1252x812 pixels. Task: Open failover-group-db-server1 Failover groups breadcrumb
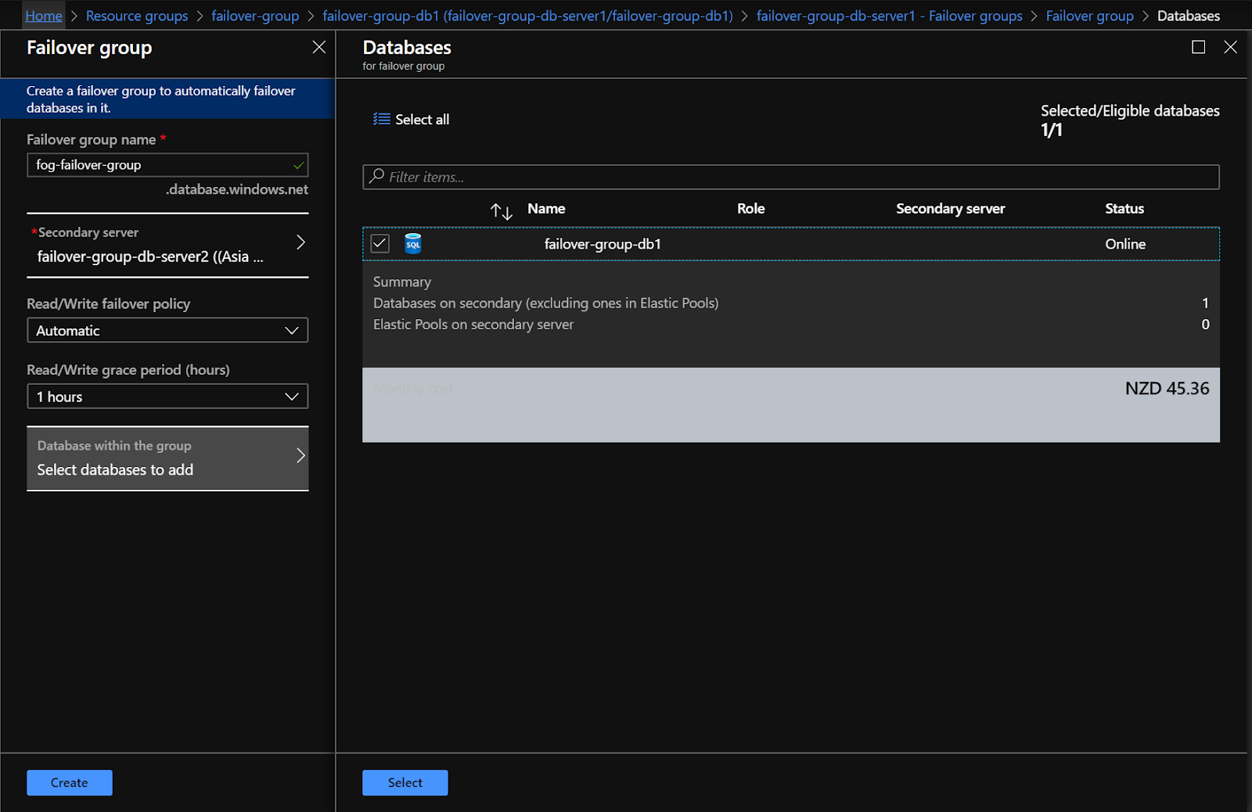(889, 16)
